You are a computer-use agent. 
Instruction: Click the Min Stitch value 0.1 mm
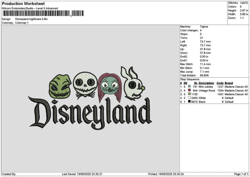(x=205, y=68)
